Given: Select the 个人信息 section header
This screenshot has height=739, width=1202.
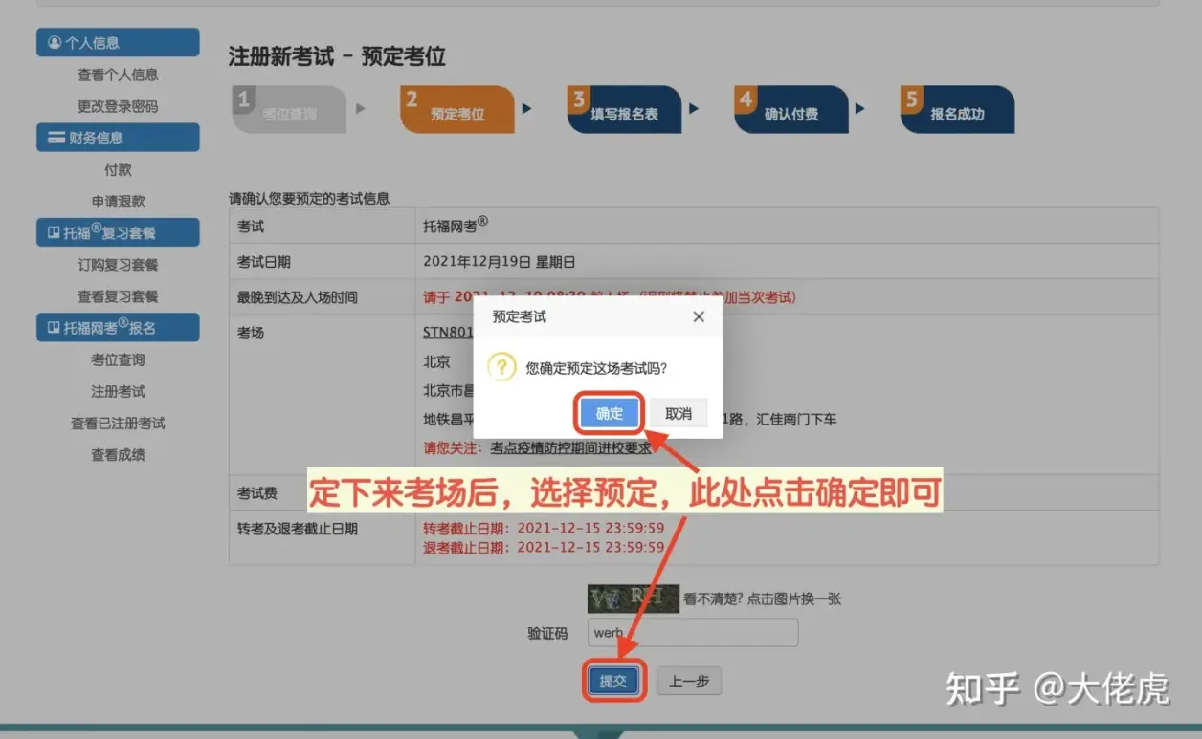Looking at the screenshot, I should 118,43.
